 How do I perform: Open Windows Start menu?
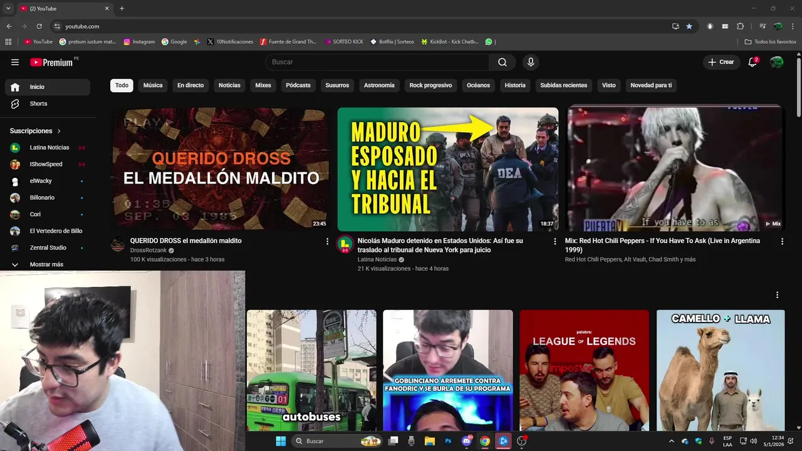[x=281, y=441]
